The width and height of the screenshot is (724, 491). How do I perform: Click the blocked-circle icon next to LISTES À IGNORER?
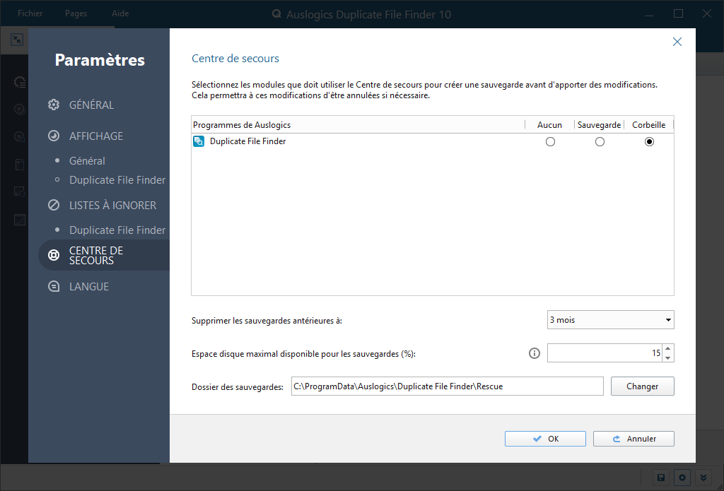point(54,205)
